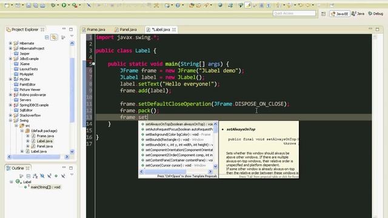Open Panel.java in Project Explorer tree
Image resolution: width=388 pixels, height=218 pixels.
(x=44, y=147)
